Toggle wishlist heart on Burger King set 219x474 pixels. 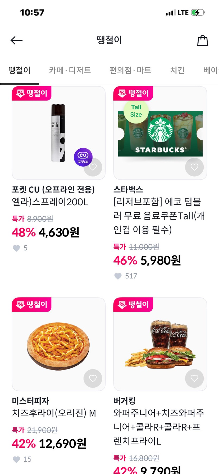click(194, 379)
